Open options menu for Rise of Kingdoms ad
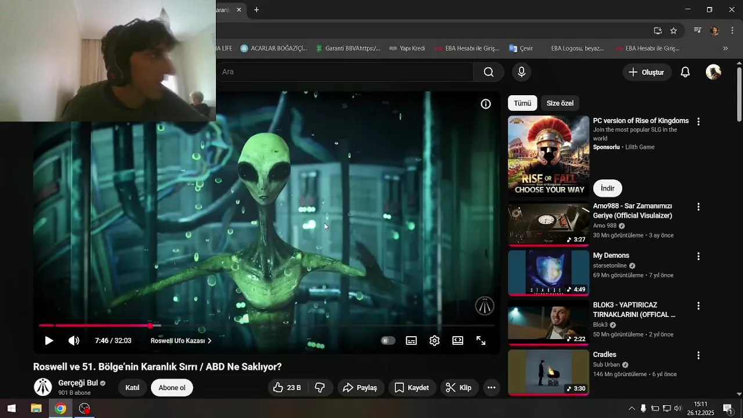 click(698, 122)
